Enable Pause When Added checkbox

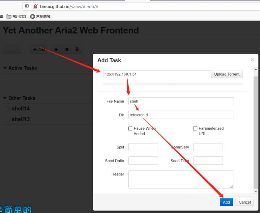pyautogui.click(x=130, y=128)
